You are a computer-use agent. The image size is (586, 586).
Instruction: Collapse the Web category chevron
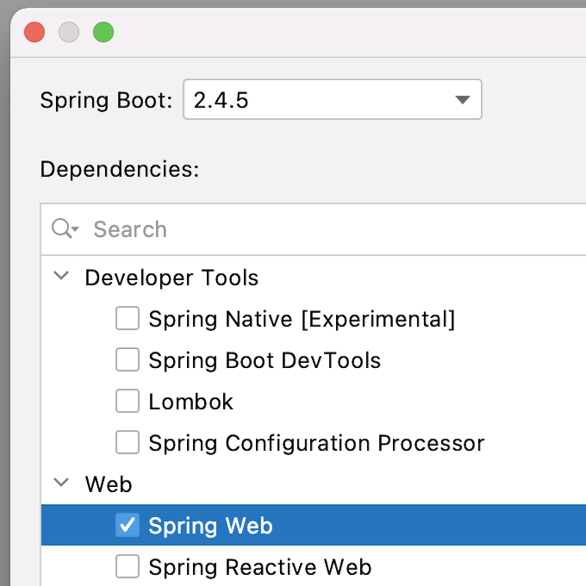click(61, 484)
